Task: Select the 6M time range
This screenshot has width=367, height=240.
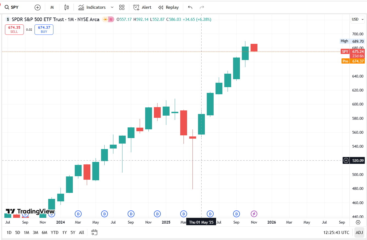Action: (x=44, y=233)
